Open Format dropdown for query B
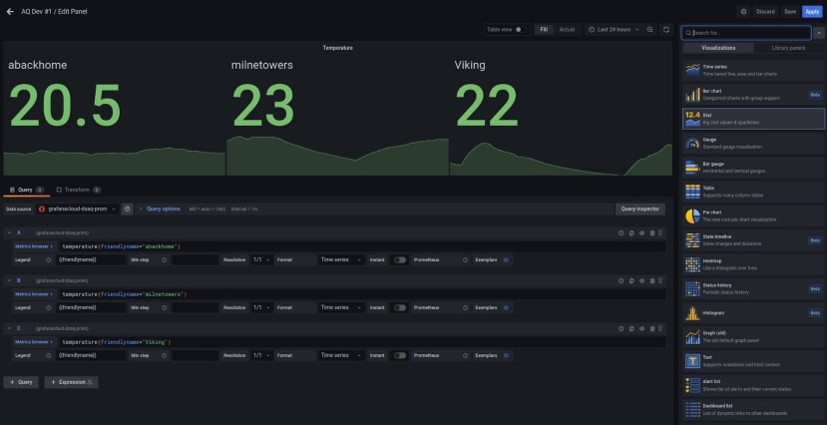Viewport: 827px width, 425px height. (x=341, y=307)
